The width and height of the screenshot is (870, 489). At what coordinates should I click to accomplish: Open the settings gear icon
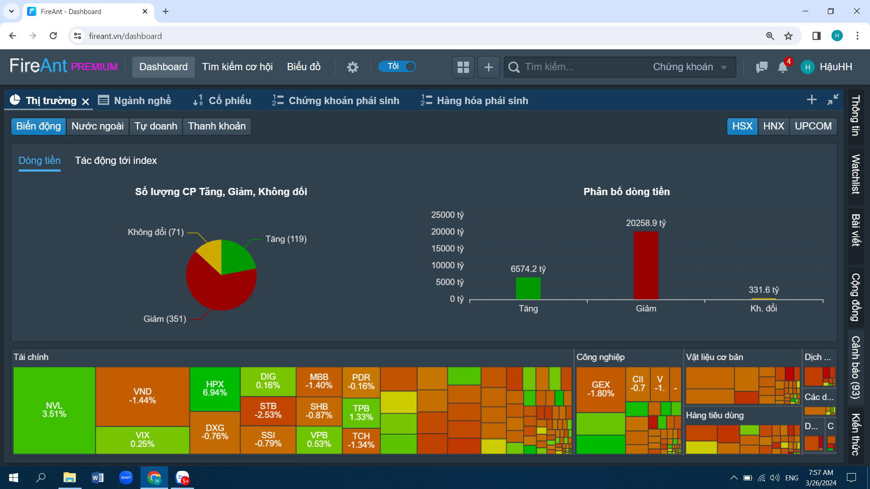point(353,67)
